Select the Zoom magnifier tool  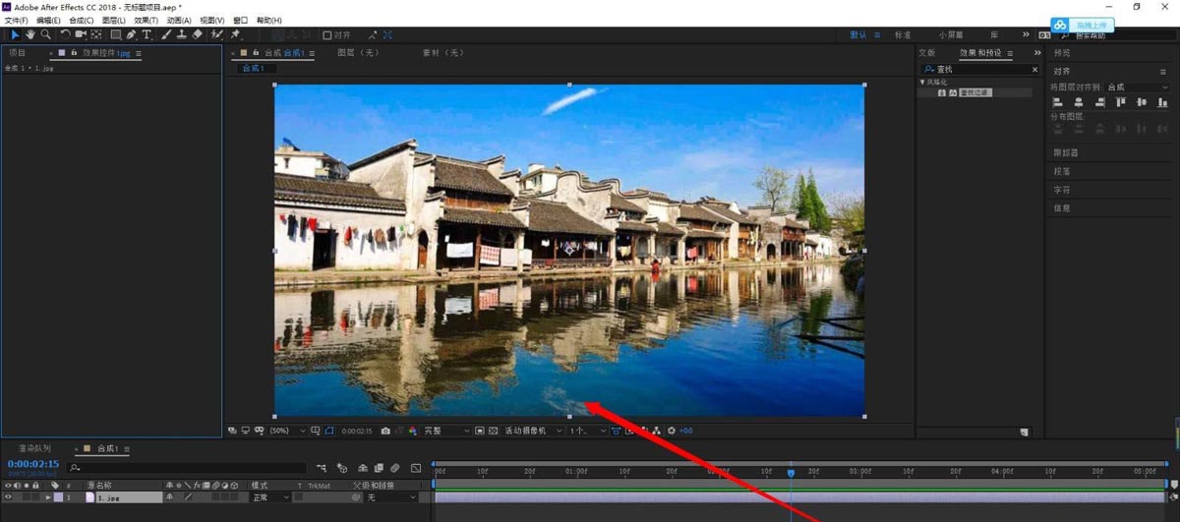[45, 34]
